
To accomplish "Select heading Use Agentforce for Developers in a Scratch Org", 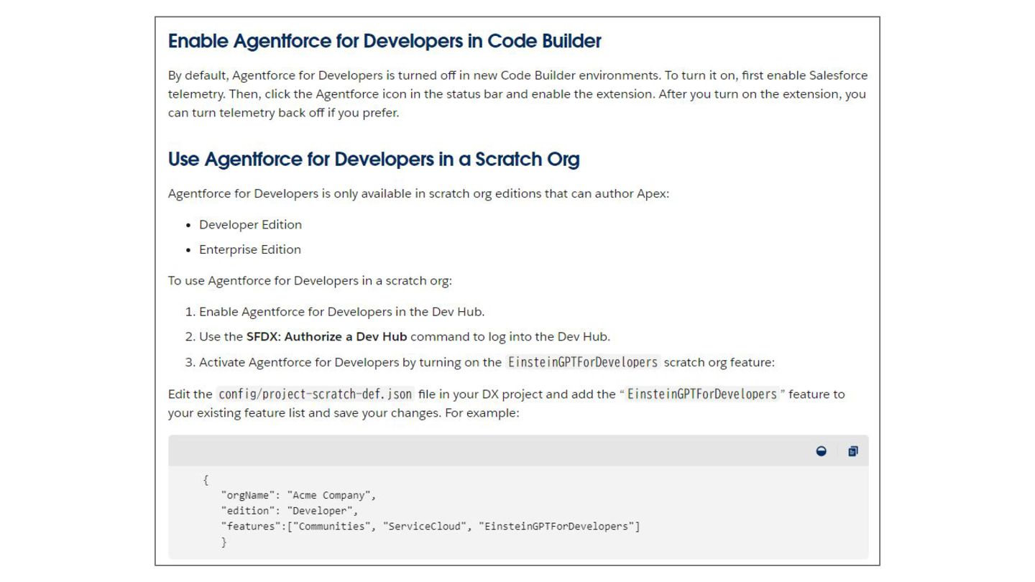I will pos(374,159).
